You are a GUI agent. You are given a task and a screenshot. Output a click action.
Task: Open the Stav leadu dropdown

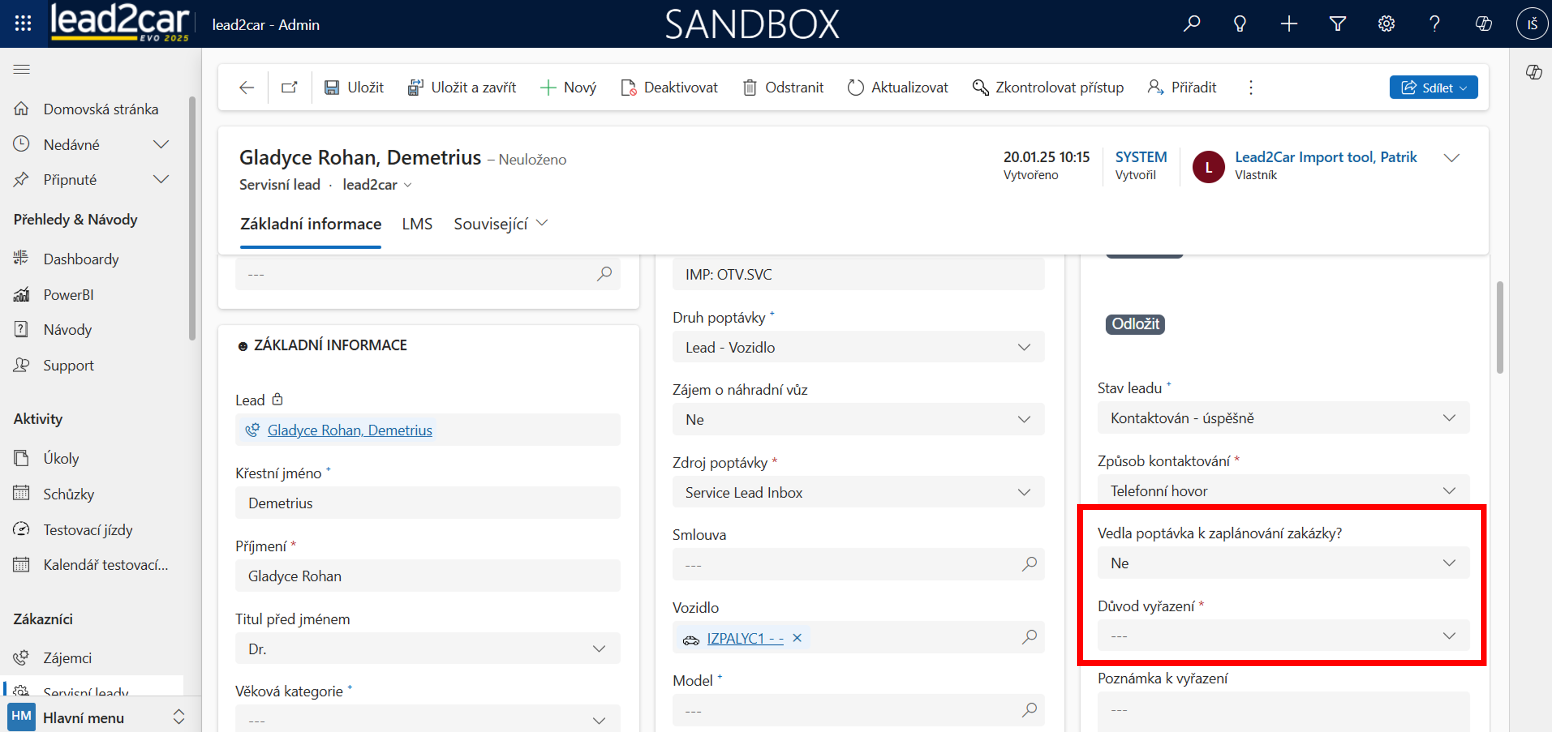click(x=1282, y=418)
